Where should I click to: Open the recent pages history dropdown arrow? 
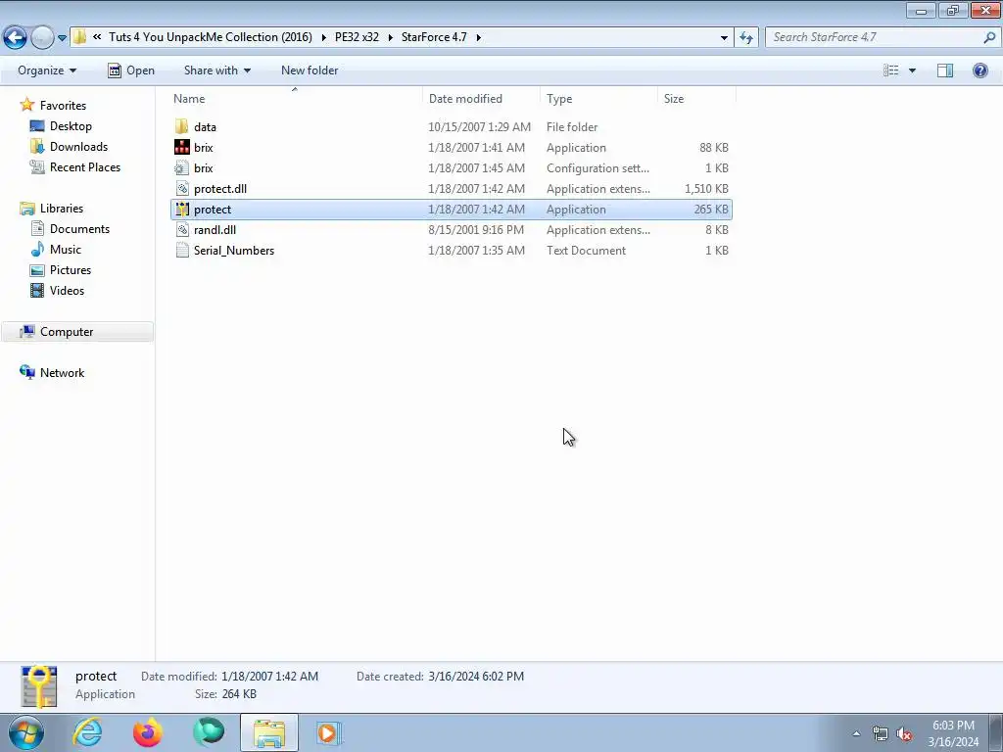(62, 38)
